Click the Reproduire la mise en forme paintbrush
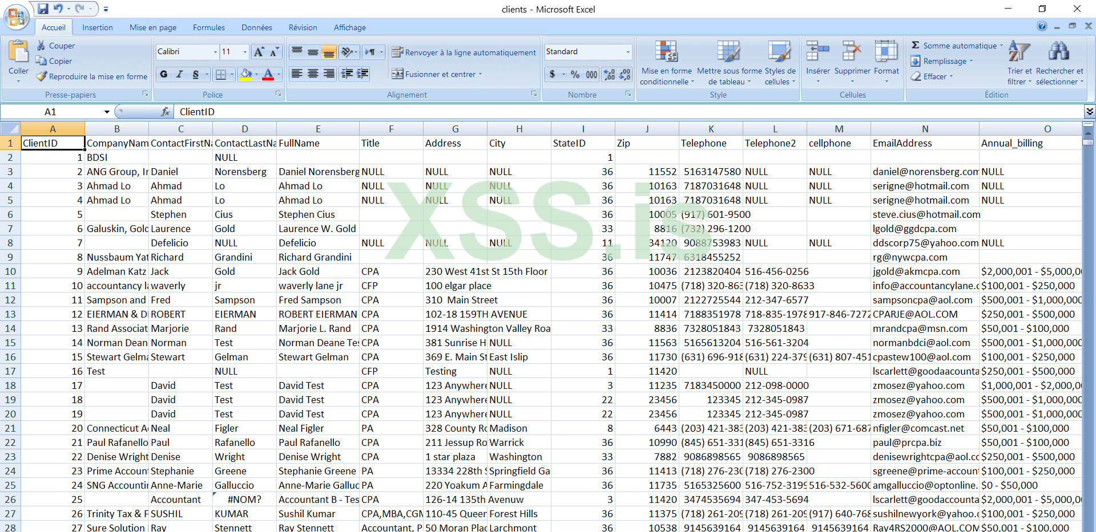 point(41,76)
